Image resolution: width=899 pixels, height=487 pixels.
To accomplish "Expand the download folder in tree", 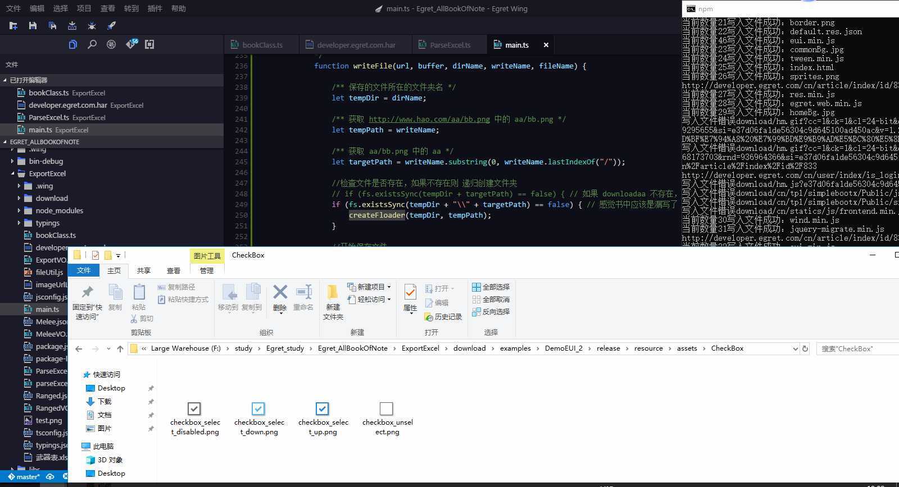I will (19, 198).
